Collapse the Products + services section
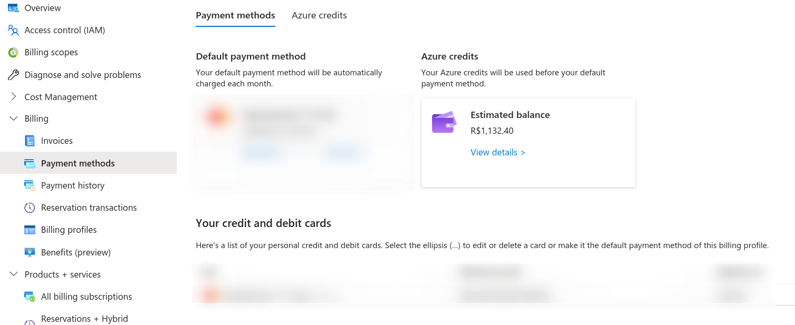 pyautogui.click(x=14, y=274)
